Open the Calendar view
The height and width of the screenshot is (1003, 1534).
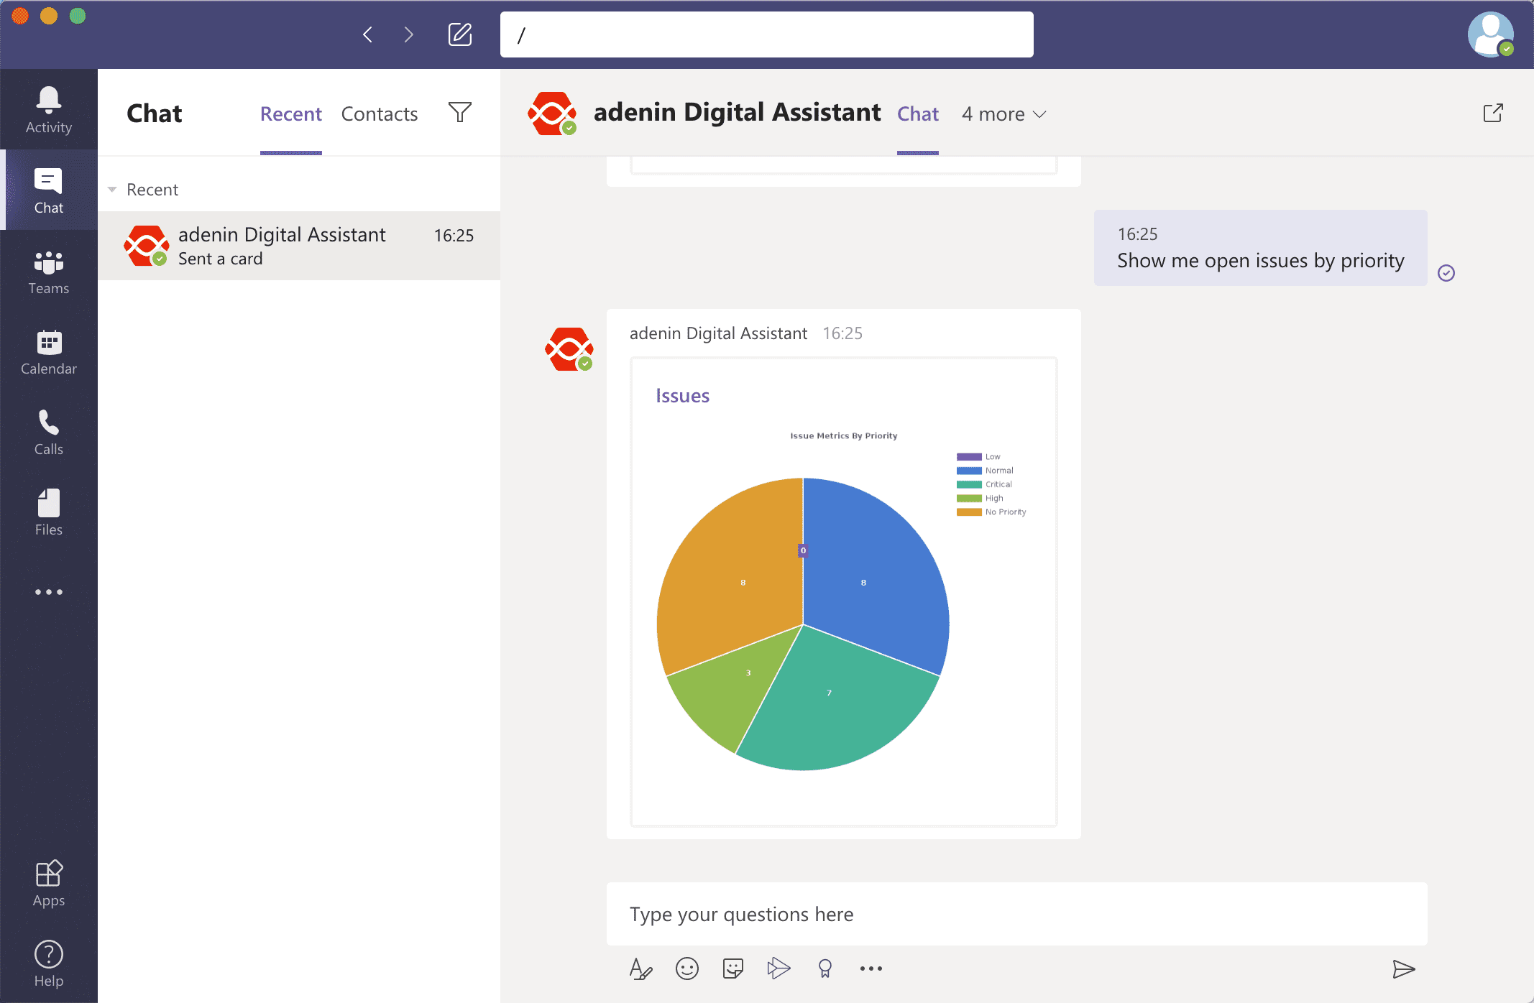click(49, 352)
